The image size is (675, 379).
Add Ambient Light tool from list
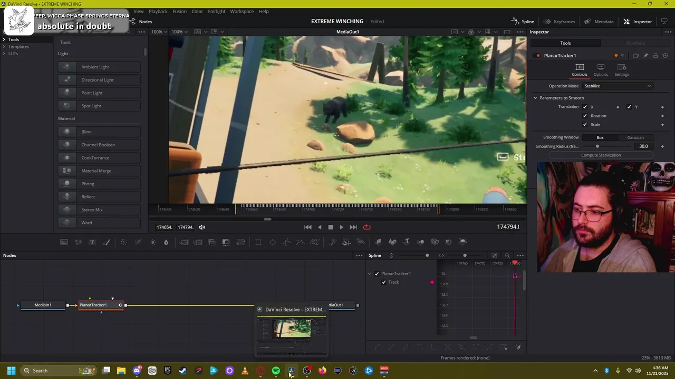[99, 67]
